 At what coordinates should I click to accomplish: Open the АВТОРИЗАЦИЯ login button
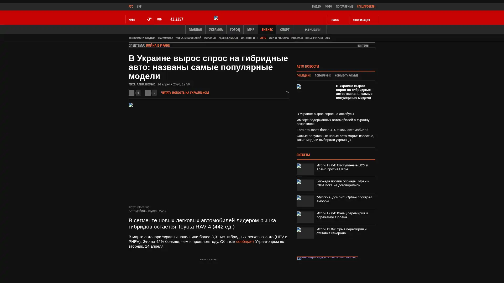click(x=361, y=20)
